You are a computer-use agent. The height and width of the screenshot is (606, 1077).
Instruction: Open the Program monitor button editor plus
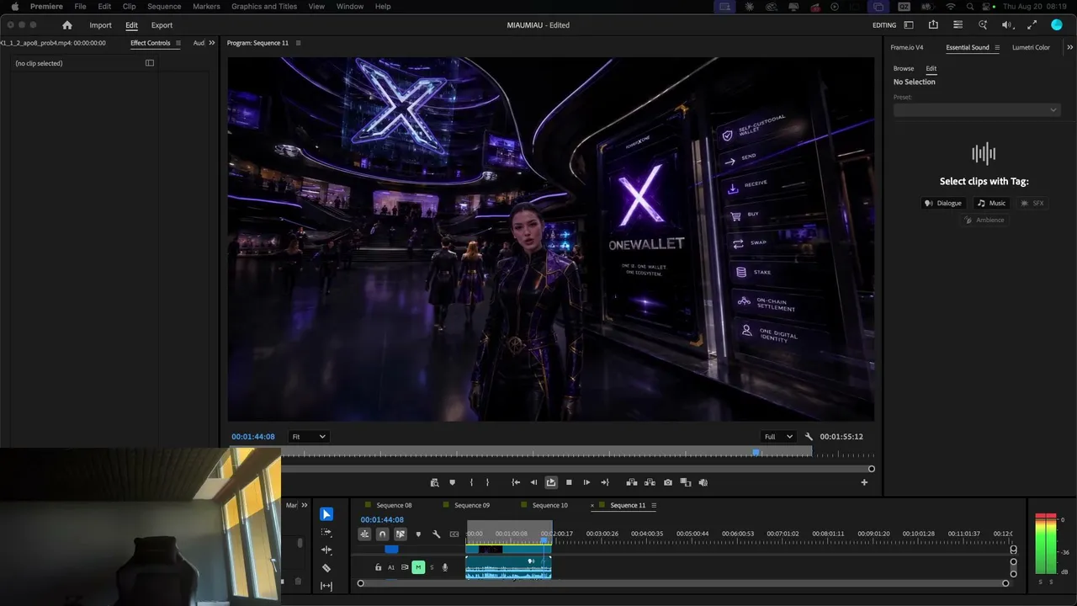[x=864, y=482]
